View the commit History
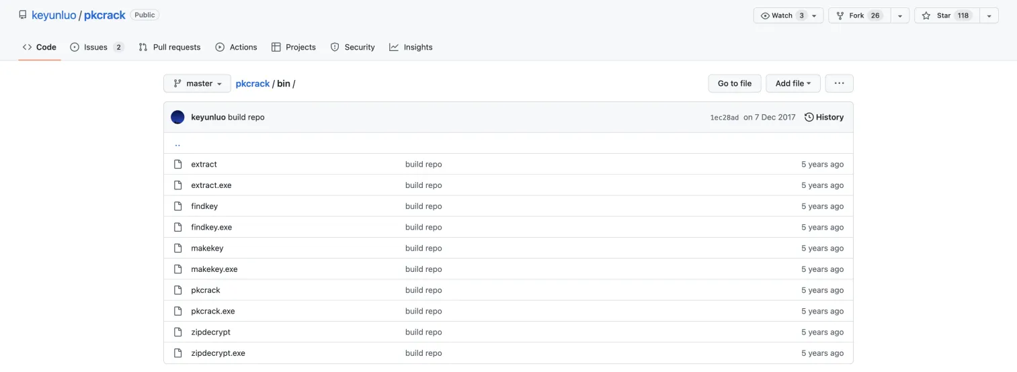 click(824, 117)
